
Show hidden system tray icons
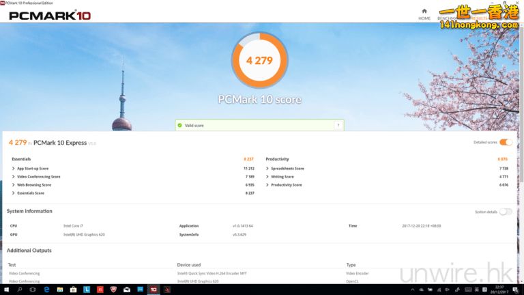tap(412, 290)
